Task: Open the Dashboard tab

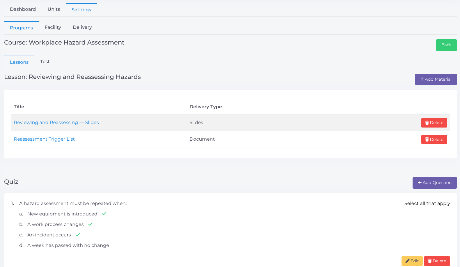Action: click(x=23, y=9)
